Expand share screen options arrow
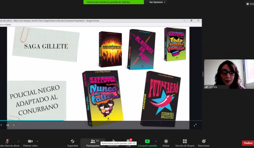The height and width of the screenshot is (148, 254). pyautogui.click(x=156, y=141)
